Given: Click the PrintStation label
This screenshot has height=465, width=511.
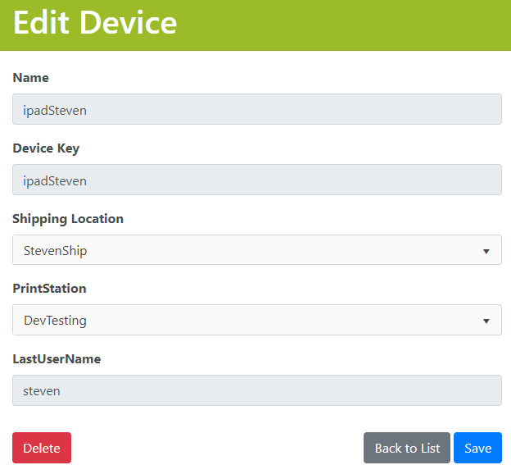Looking at the screenshot, I should [49, 289].
